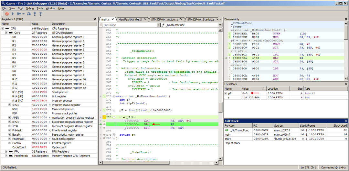Close the Registers 1 (CPU) panel
The height and width of the screenshot is (171, 349).
click(95, 19)
